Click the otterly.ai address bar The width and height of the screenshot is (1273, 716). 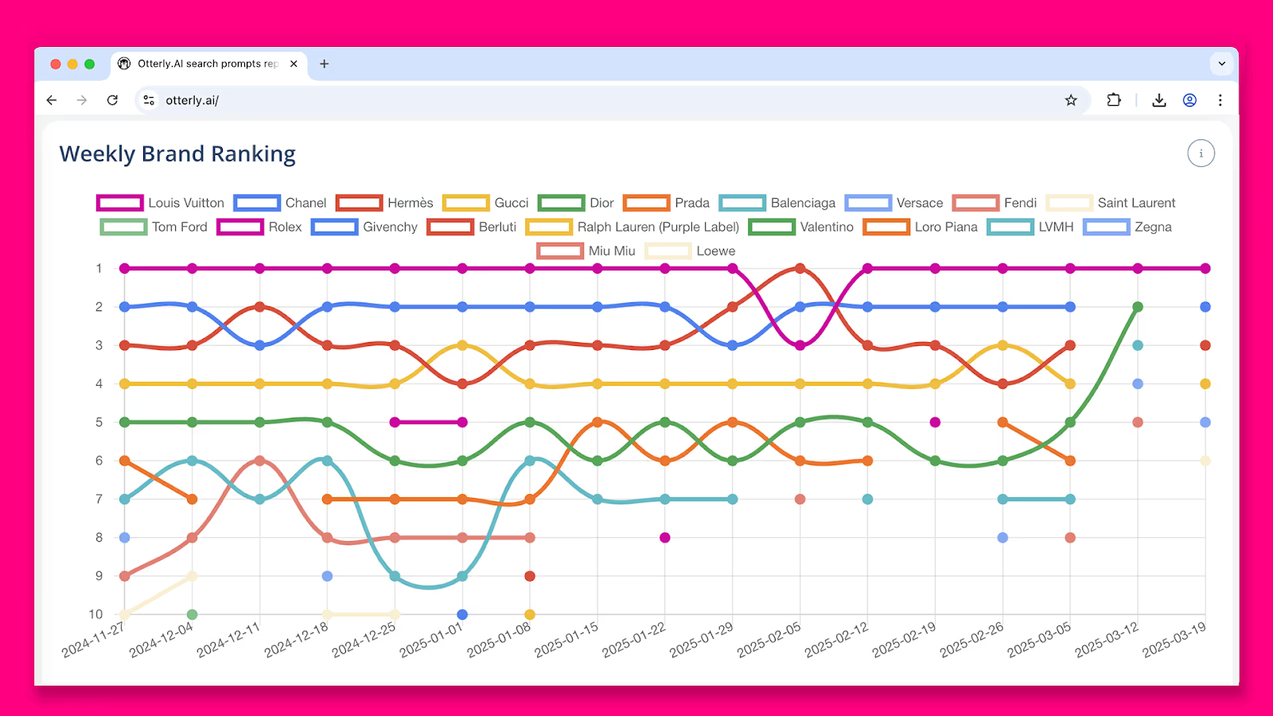613,100
